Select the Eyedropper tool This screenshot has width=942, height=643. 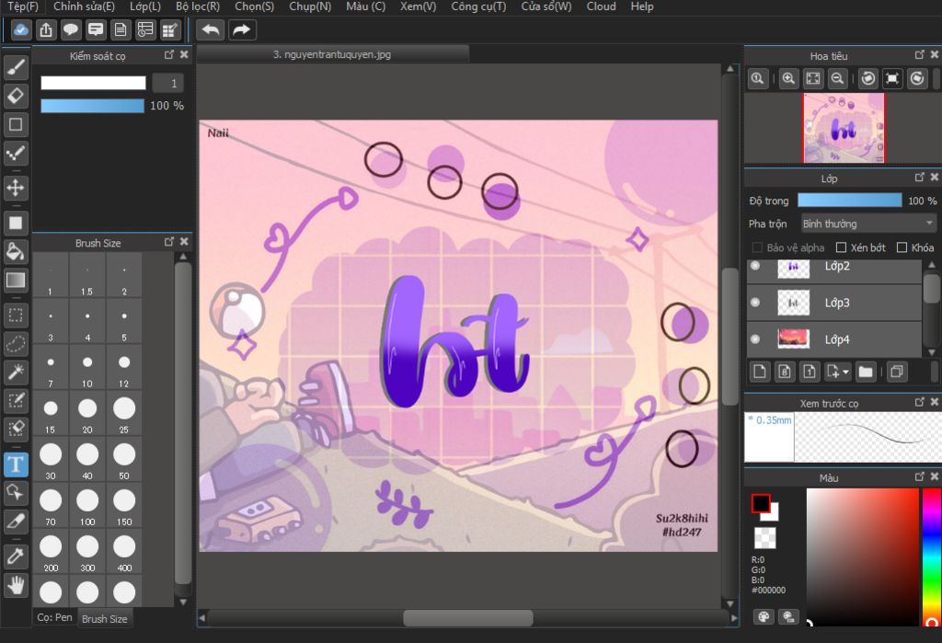tap(16, 557)
